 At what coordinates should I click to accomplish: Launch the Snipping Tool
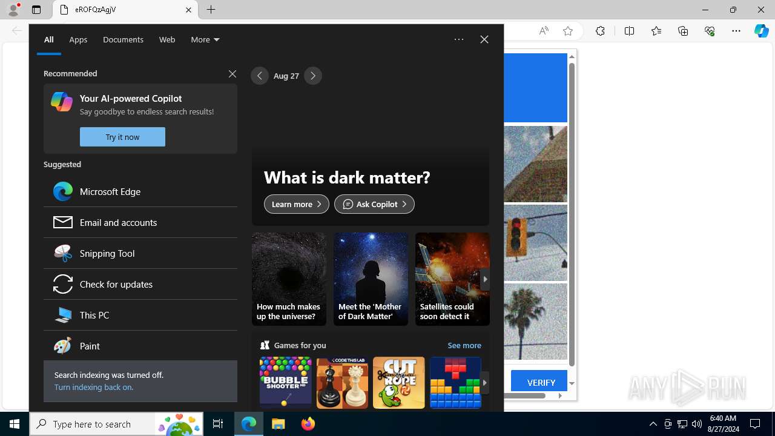[140, 253]
